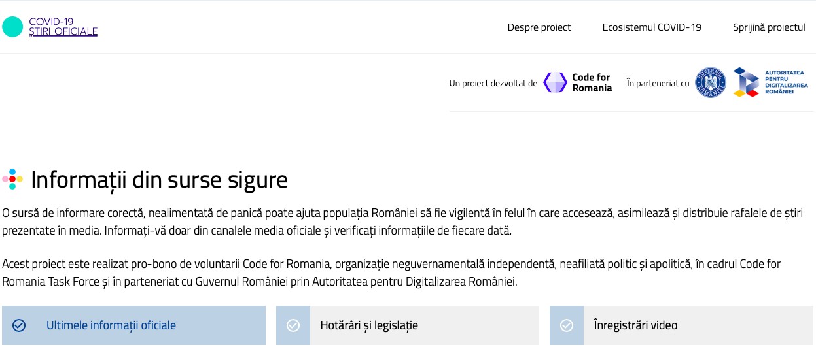The height and width of the screenshot is (347, 816).
Task: Open the Despre proiect menu item
Action: (x=539, y=27)
